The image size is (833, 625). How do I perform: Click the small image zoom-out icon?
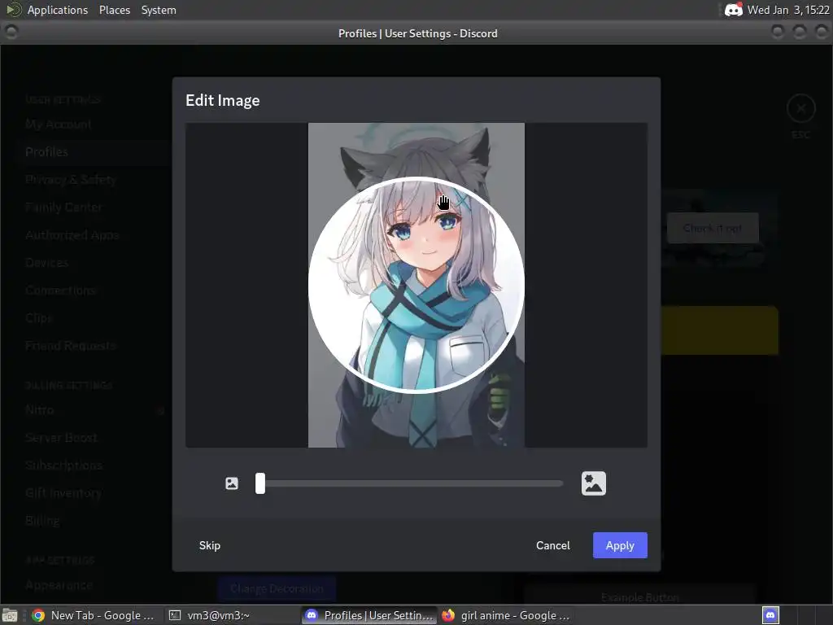point(232,483)
